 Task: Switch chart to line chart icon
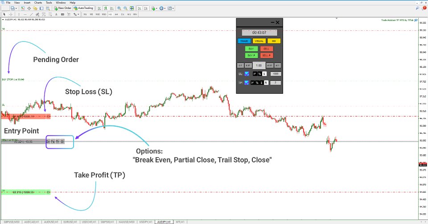coord(111,8)
